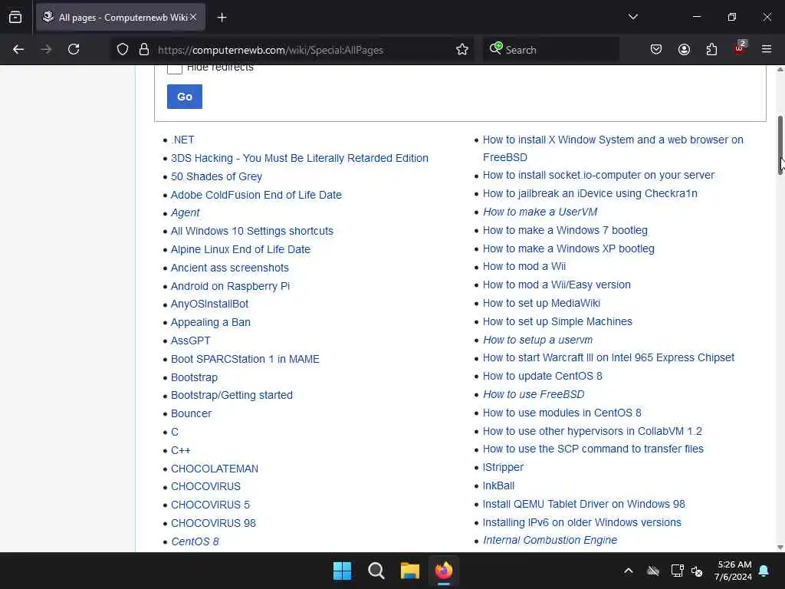785x589 pixels.
Task: Click the blue Go button
Action: [184, 97]
